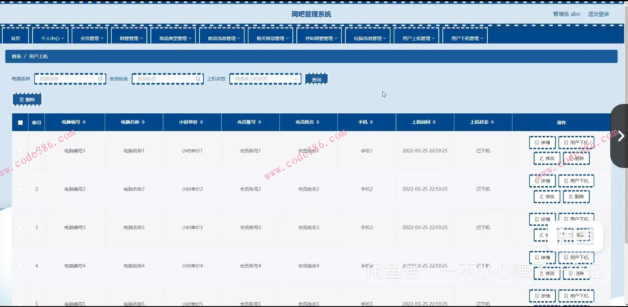Click 修改 for the 电脑编号1 row
This screenshot has height=307, width=628.
pos(547,158)
